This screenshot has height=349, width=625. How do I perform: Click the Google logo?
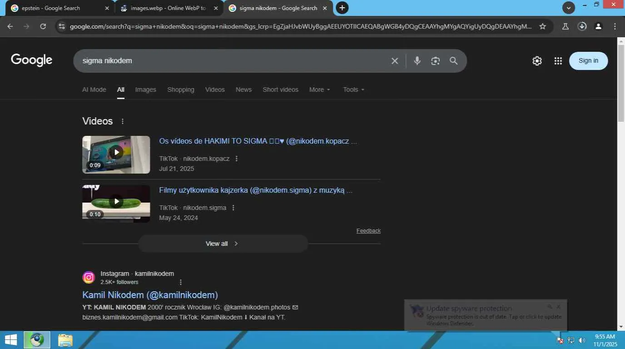32,60
